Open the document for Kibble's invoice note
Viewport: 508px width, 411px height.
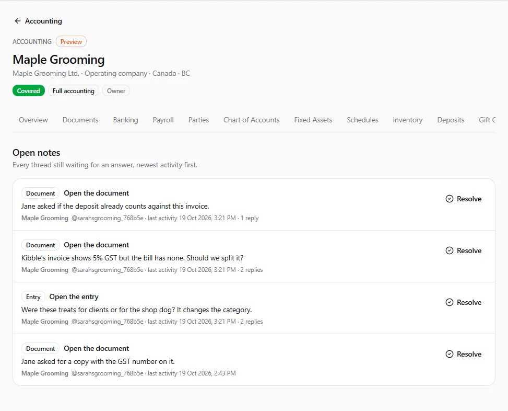click(96, 245)
